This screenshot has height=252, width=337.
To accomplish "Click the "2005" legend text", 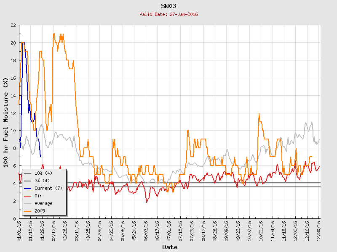I will [40, 211].
